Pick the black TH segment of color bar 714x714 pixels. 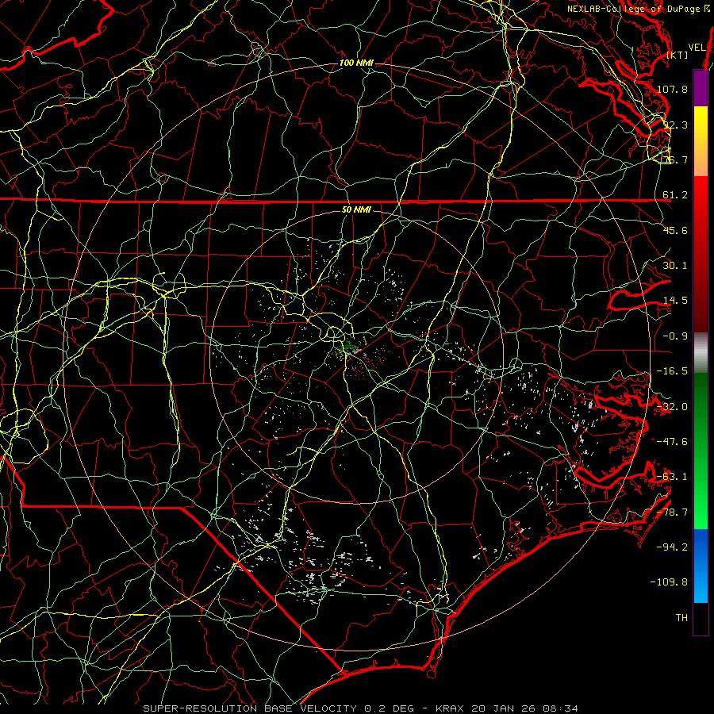[x=701, y=618]
